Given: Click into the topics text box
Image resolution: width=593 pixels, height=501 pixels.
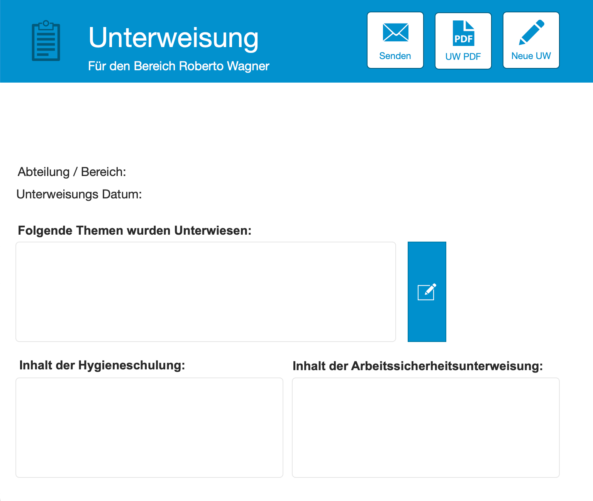Looking at the screenshot, I should click(205, 292).
